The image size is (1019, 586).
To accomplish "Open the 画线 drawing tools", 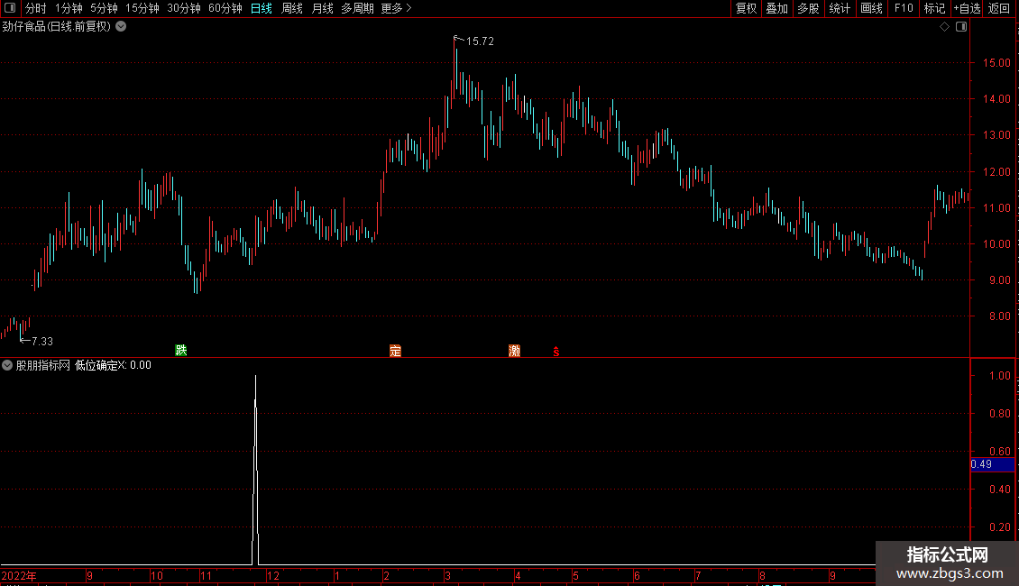I will (x=871, y=8).
